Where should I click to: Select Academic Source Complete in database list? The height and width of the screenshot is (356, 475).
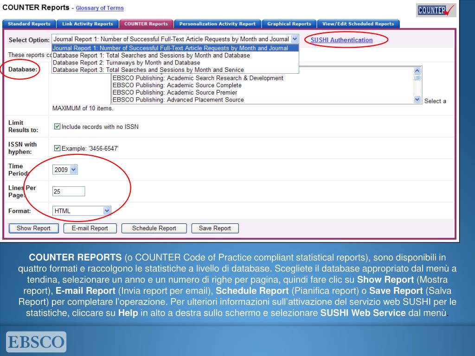263,85
